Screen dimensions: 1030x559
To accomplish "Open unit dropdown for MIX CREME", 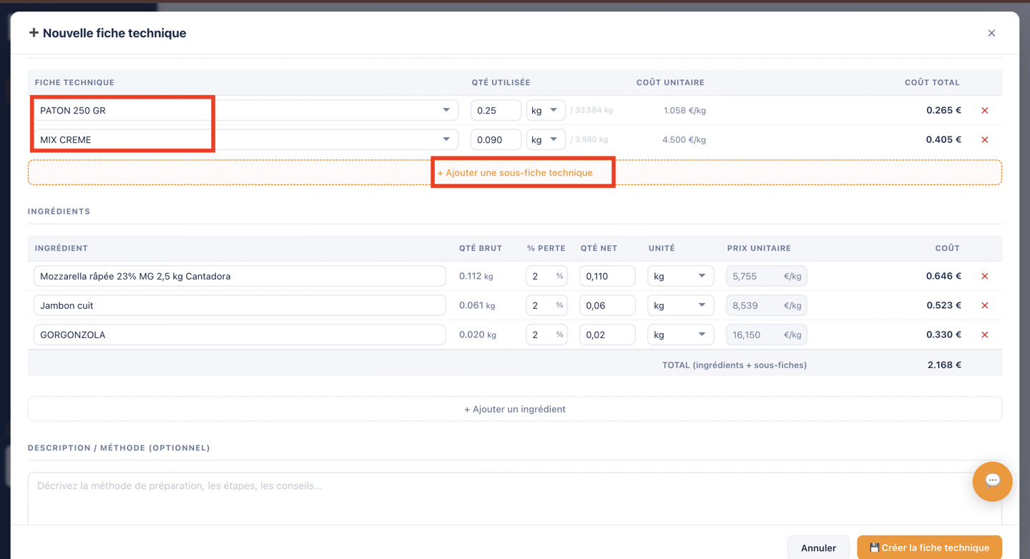I will 546,140.
